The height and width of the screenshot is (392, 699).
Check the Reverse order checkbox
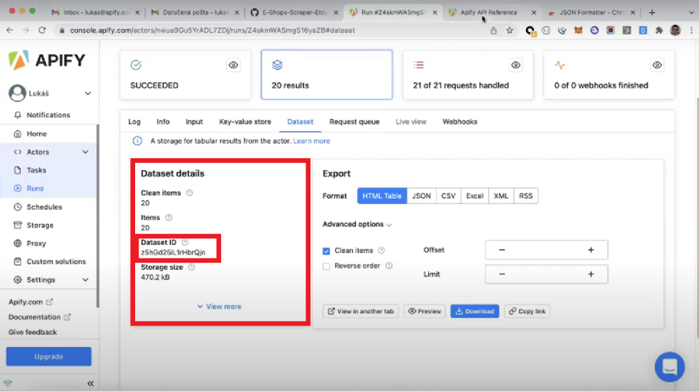click(x=327, y=266)
